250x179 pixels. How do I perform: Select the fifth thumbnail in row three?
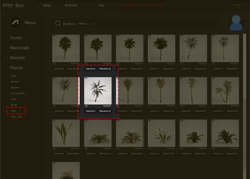click(193, 133)
